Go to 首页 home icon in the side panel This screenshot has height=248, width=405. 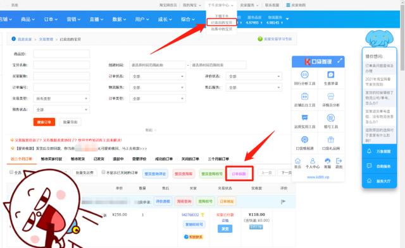click(297, 161)
